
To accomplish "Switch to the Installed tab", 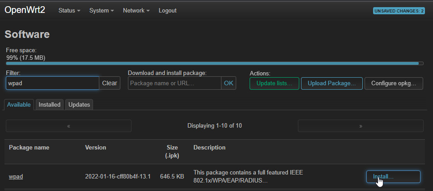I will click(x=50, y=105).
